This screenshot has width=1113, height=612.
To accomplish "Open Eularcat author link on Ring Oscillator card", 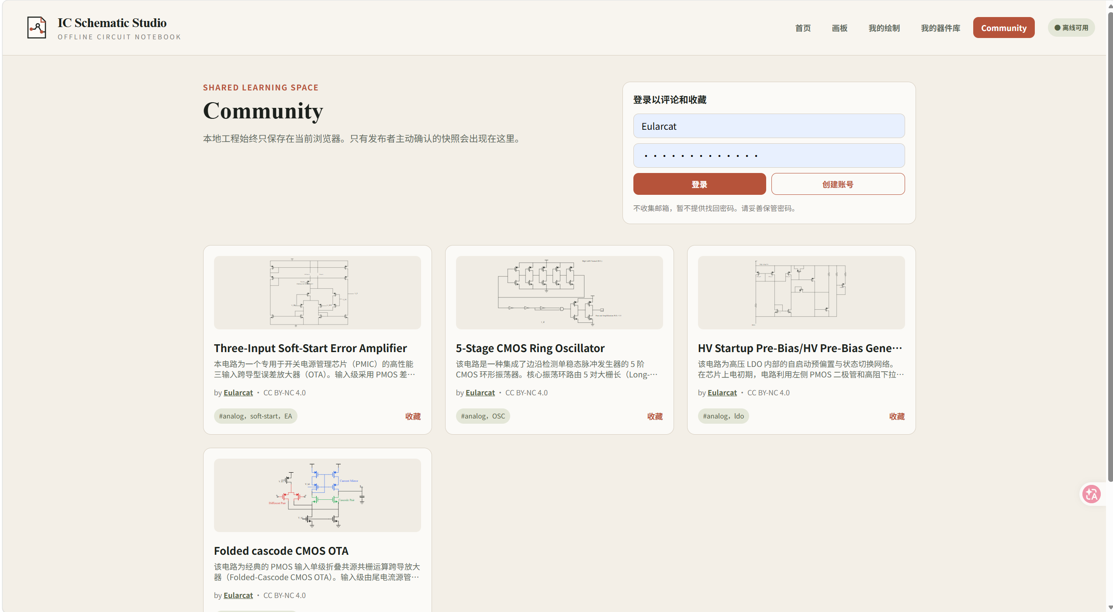I will click(480, 393).
